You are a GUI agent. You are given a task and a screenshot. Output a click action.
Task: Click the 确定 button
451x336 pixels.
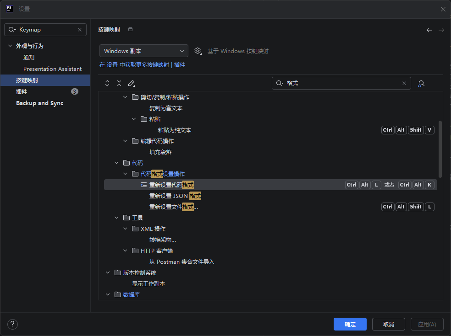pyautogui.click(x=350, y=324)
